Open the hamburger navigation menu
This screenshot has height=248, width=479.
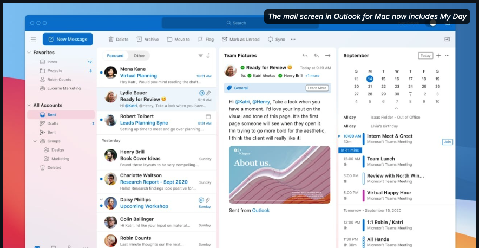coord(34,40)
